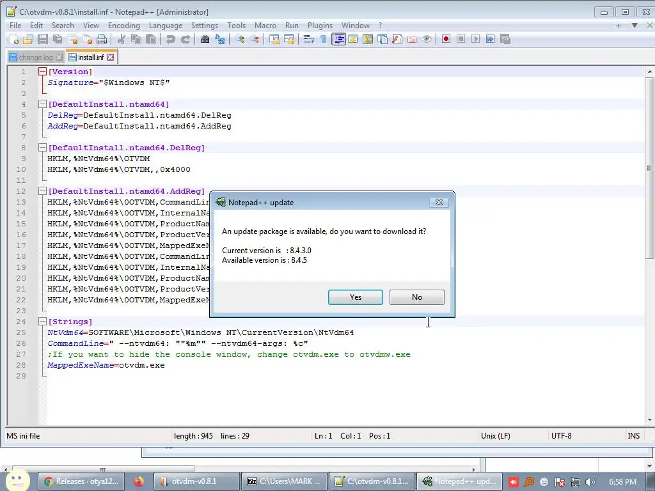Open the Function List toolbar icon
This screenshot has width=655, height=491.
pyautogui.click(x=397, y=39)
